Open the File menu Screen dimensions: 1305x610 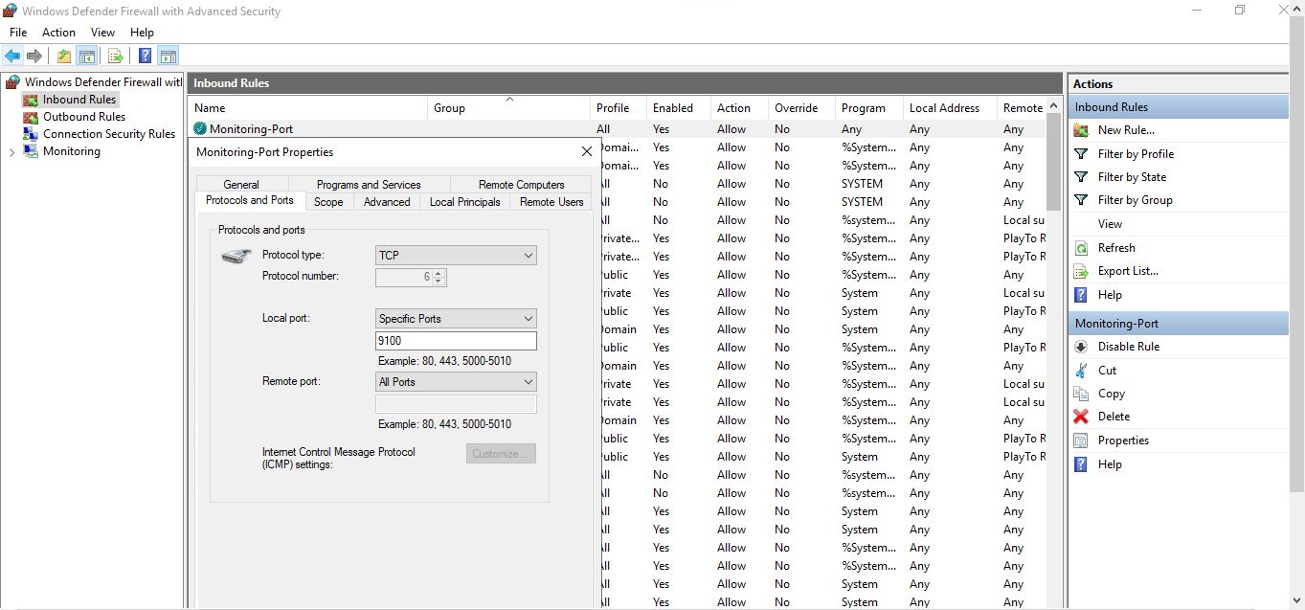18,33
